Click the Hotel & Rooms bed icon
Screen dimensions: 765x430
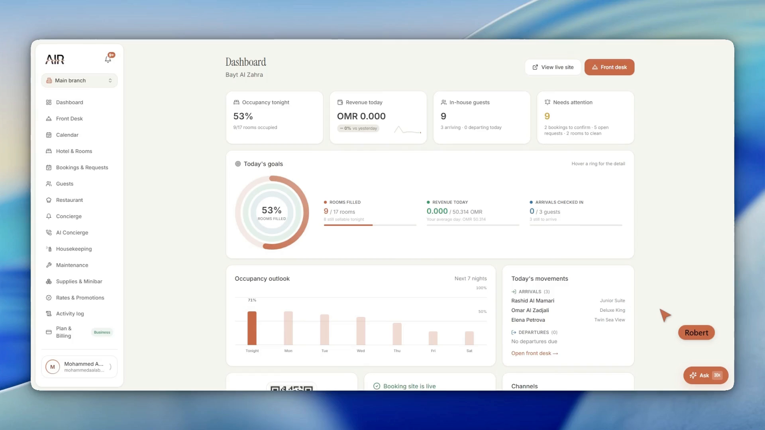[49, 151]
